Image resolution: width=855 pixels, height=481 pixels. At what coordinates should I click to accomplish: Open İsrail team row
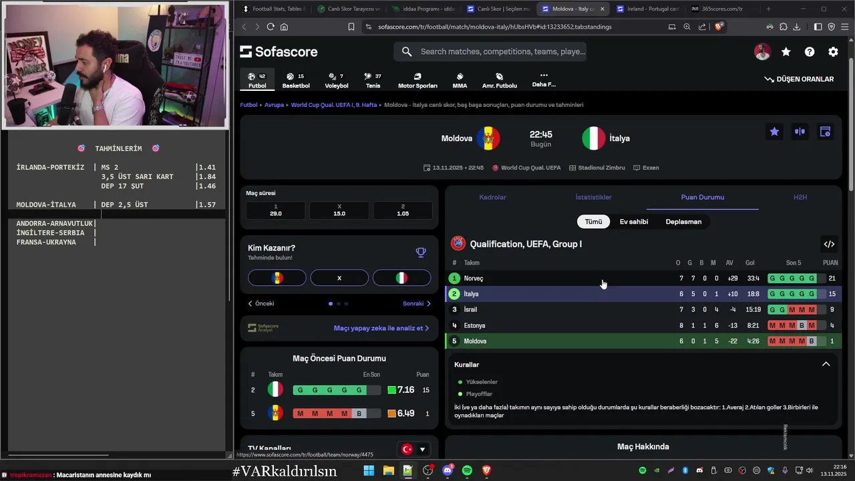tap(643, 309)
